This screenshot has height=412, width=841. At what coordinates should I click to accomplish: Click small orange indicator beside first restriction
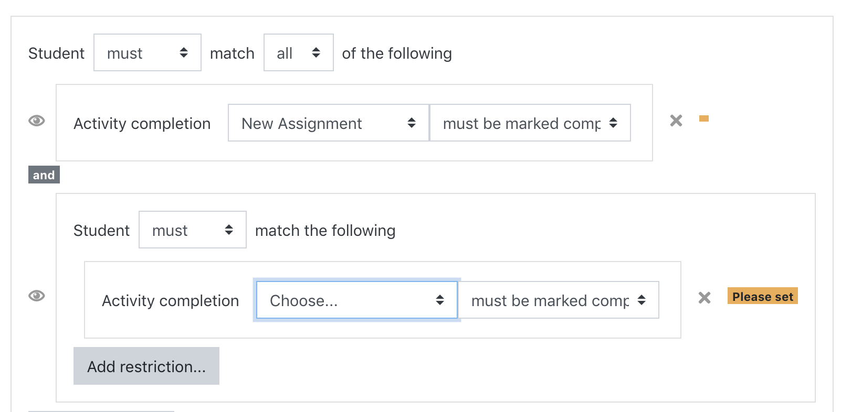[x=704, y=118]
